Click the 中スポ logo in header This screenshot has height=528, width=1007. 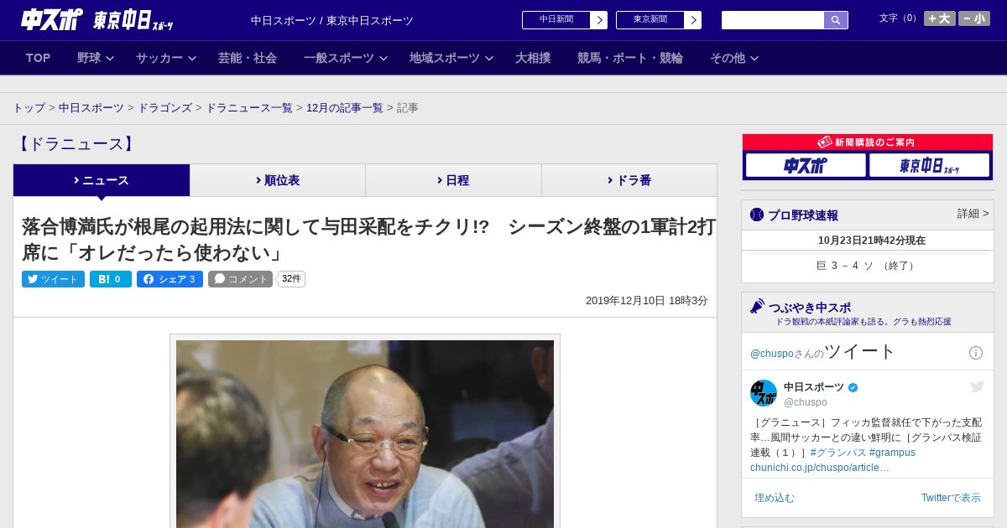tap(52, 19)
